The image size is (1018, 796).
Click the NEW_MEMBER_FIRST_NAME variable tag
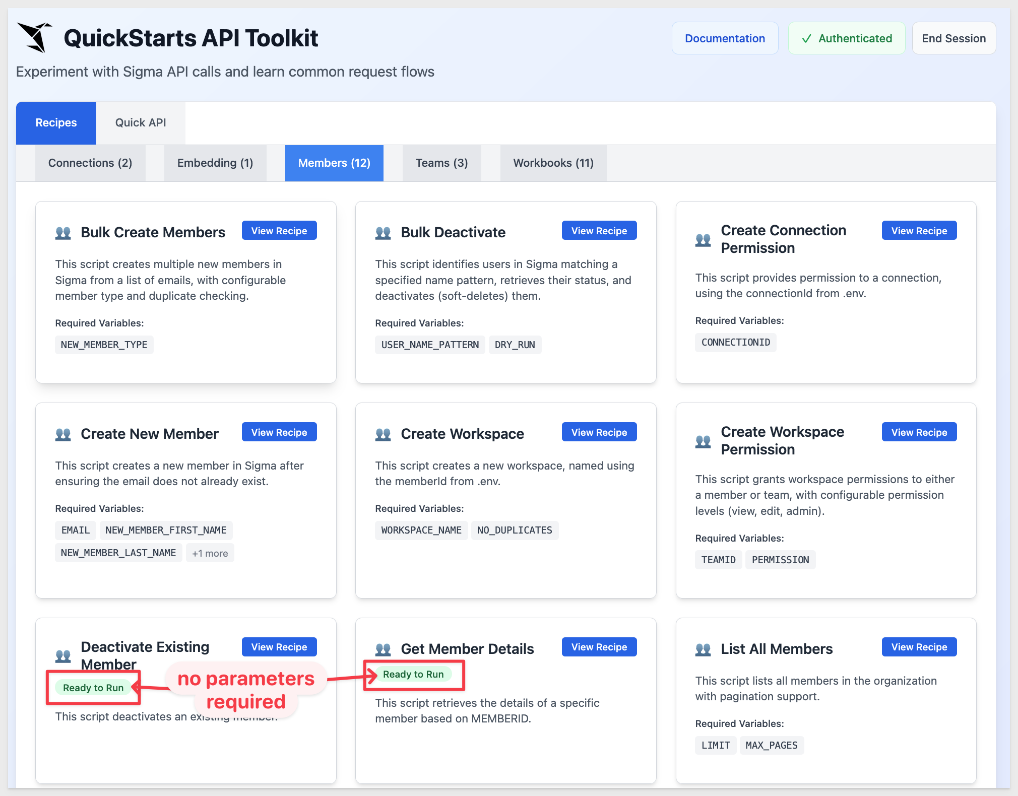point(166,530)
